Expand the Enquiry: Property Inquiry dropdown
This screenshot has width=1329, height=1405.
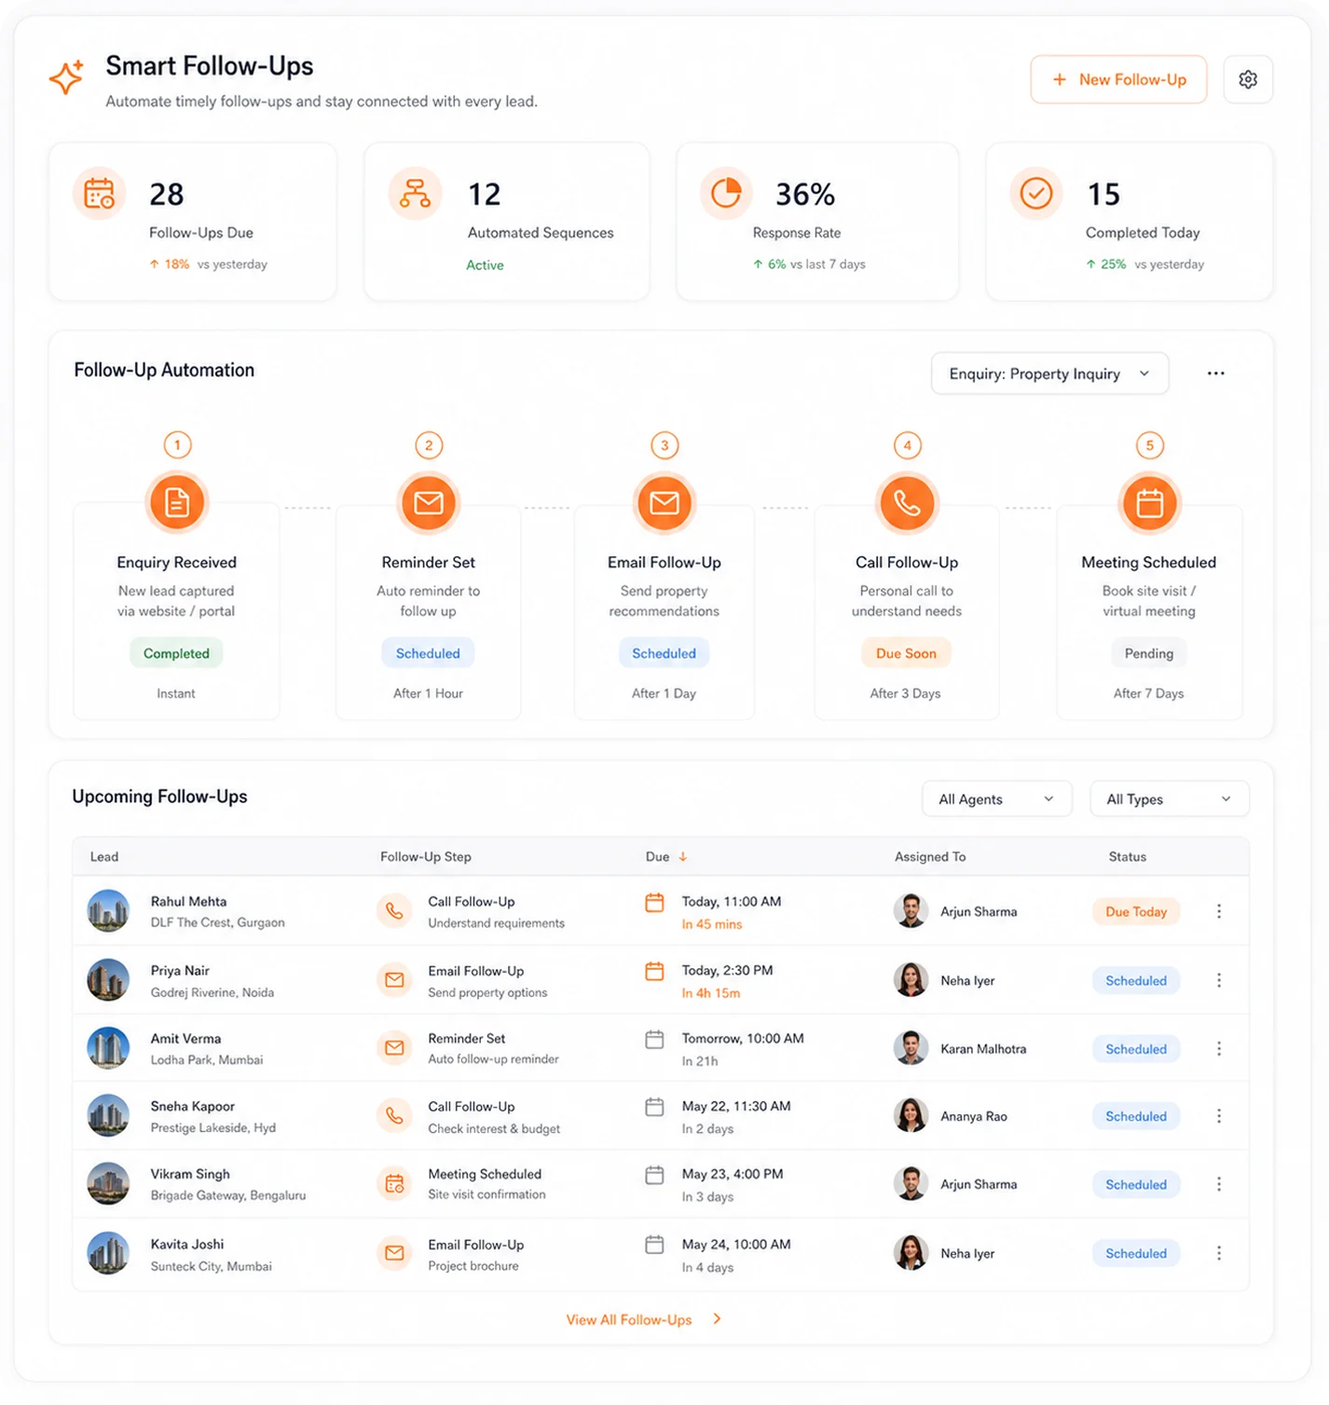point(1049,374)
